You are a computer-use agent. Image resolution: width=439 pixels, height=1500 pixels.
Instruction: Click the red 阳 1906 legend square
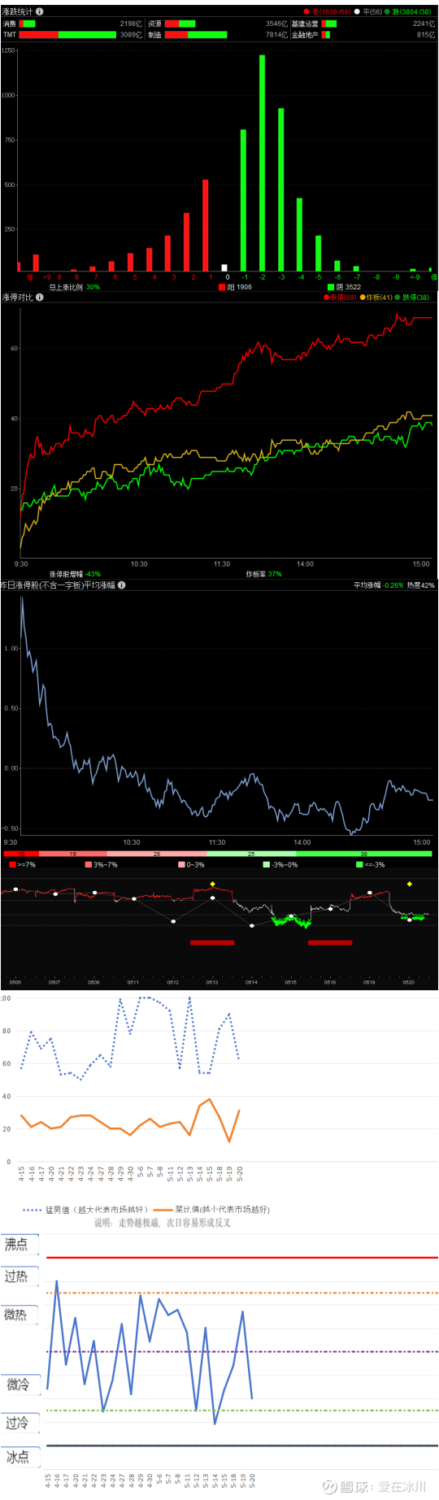tap(222, 287)
